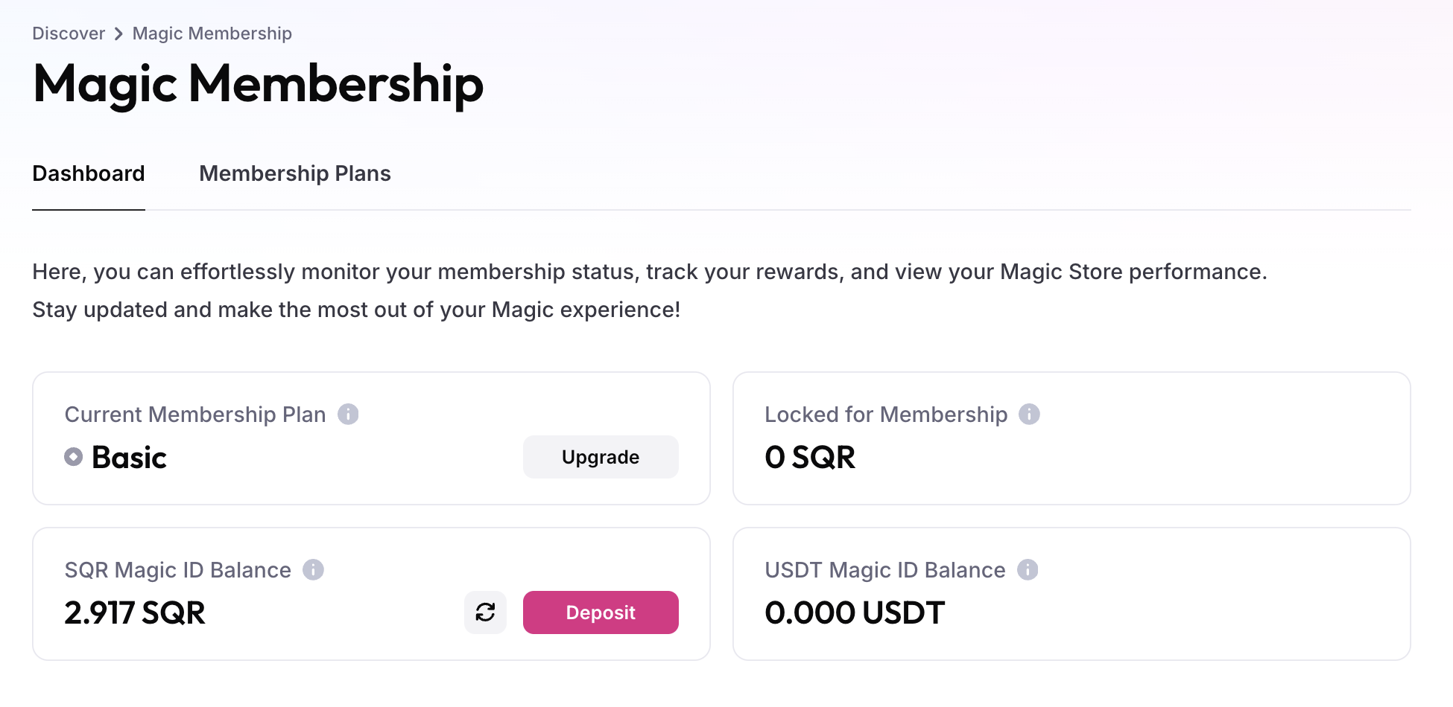The width and height of the screenshot is (1453, 707).
Task: Go back to Discover via breadcrumb
Action: point(69,33)
